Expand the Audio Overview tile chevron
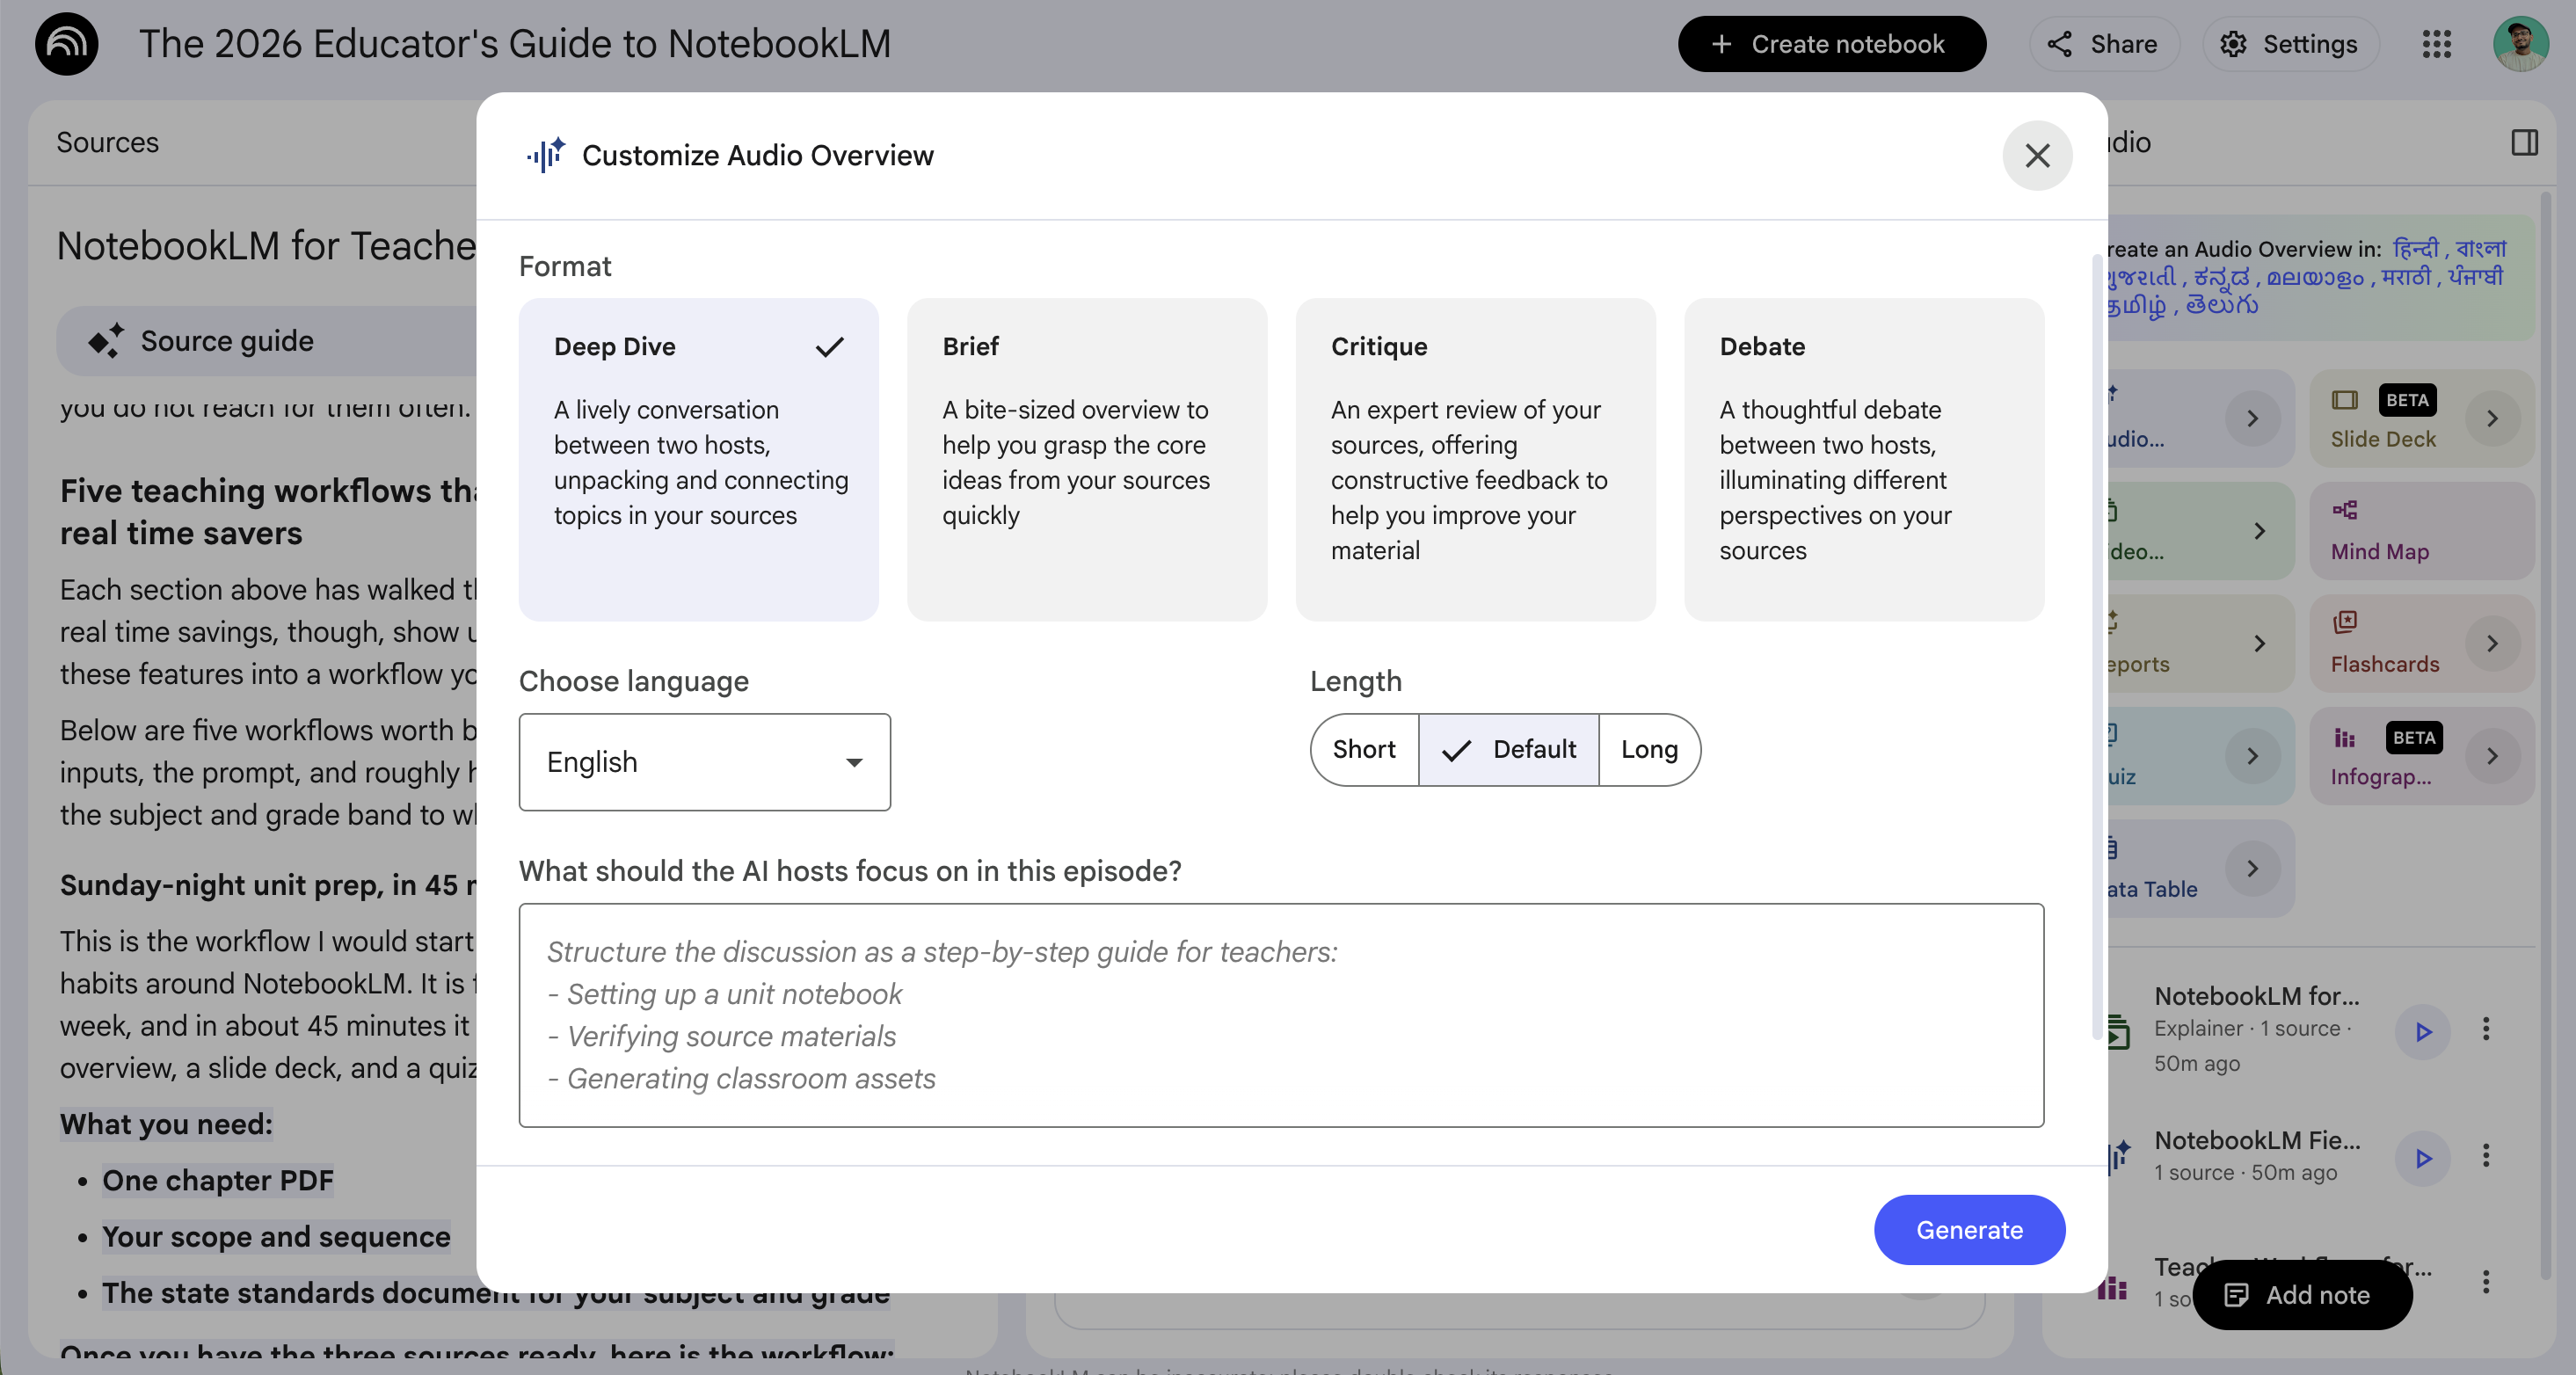The image size is (2576, 1375). pos(2252,418)
